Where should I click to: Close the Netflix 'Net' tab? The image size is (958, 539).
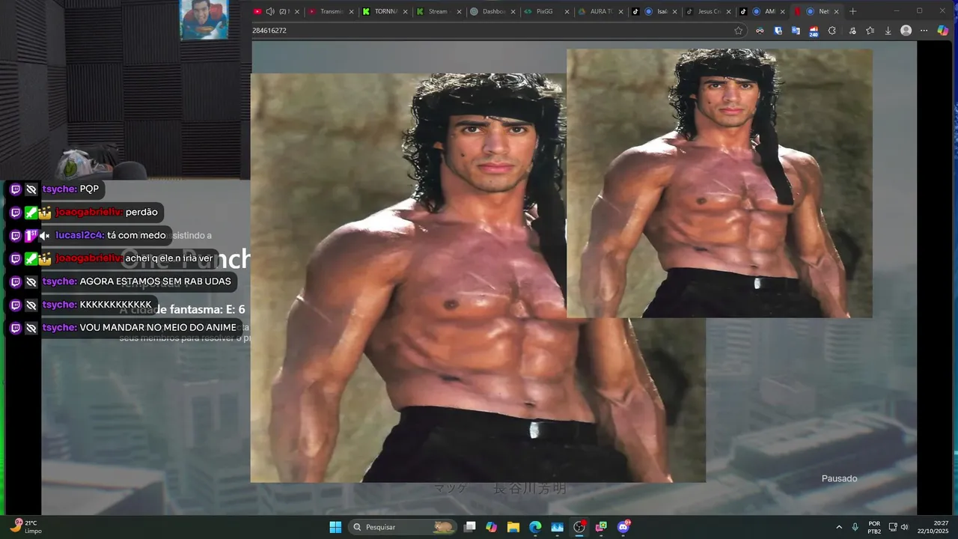836,12
